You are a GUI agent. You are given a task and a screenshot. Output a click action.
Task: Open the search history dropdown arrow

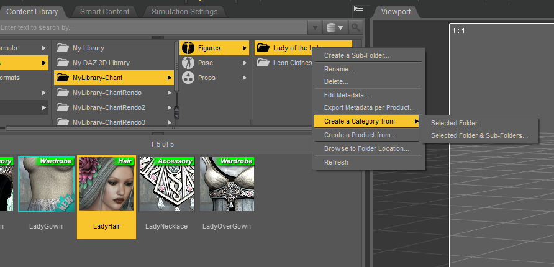(x=315, y=27)
